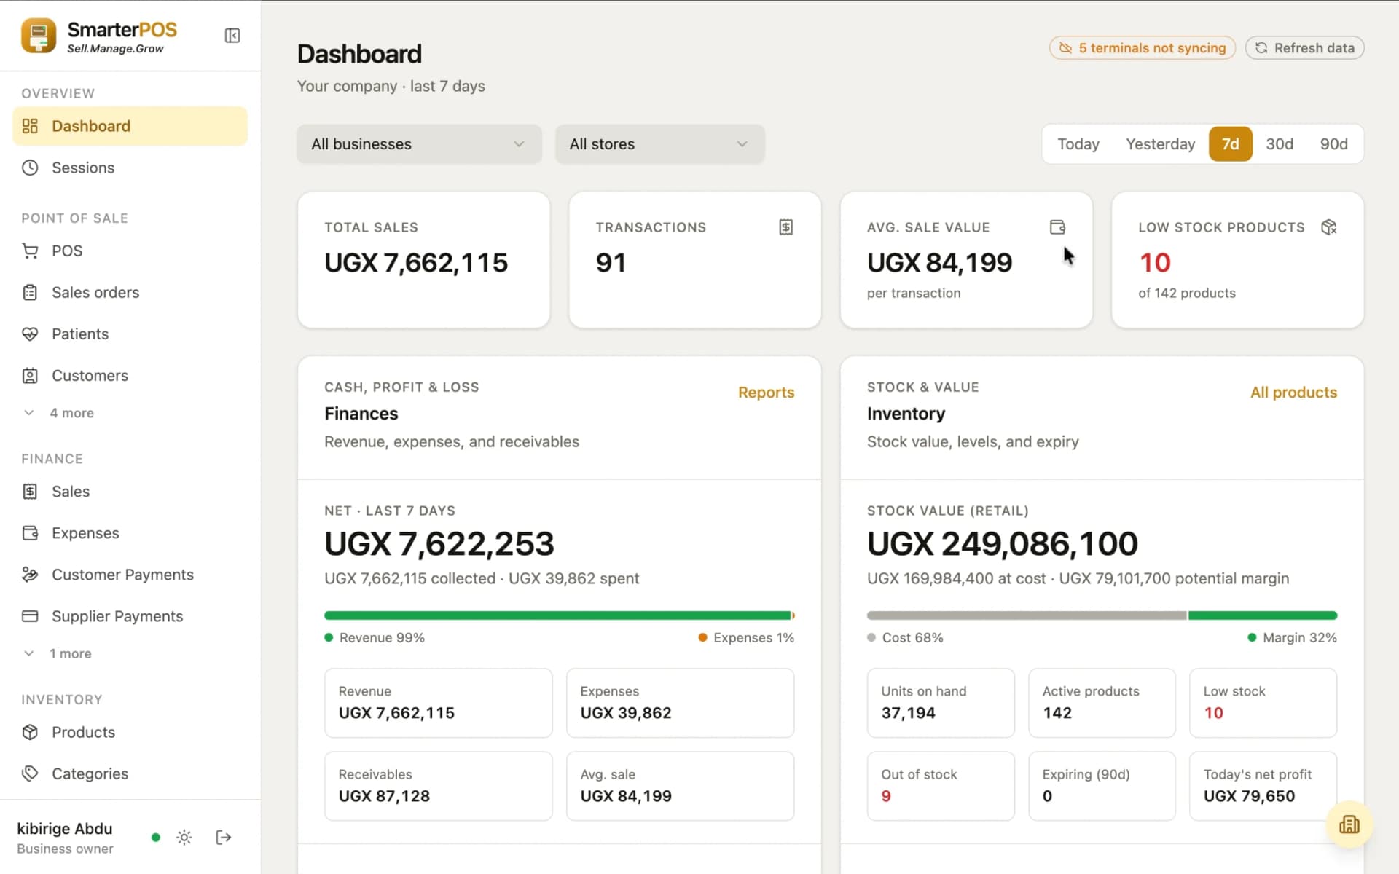This screenshot has width=1399, height=874.
Task: Click the 'Expenses 1%' legend label
Action: coord(753,638)
